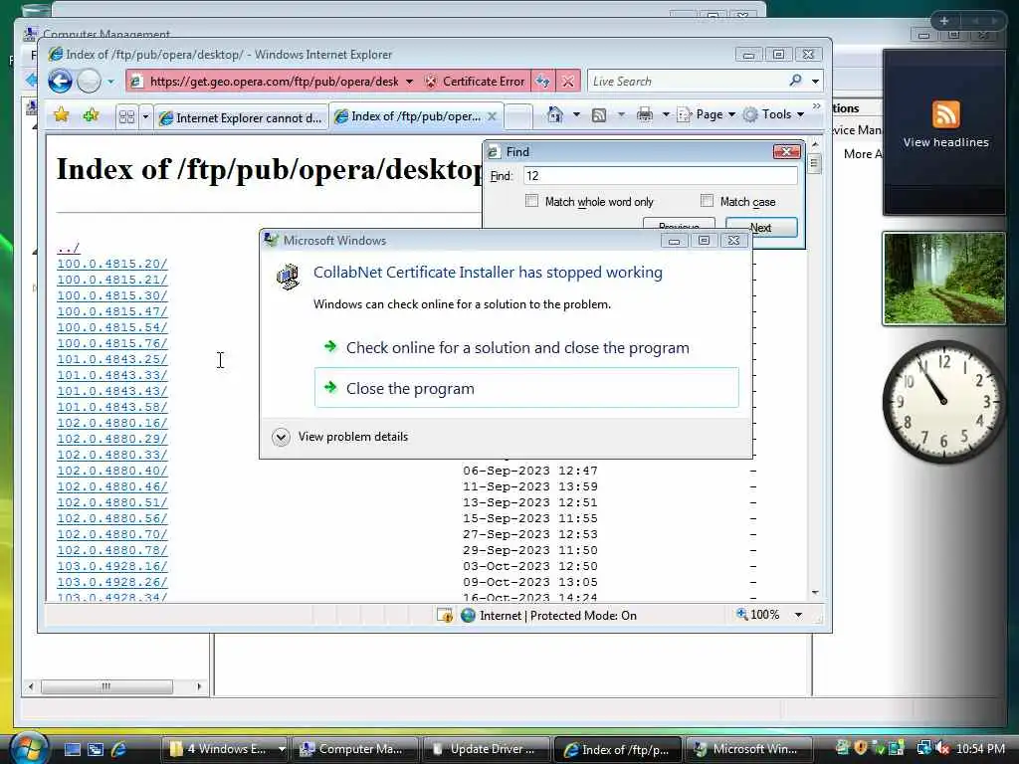Open Favorites Center star icon
The height and width of the screenshot is (764, 1019).
coord(62,115)
